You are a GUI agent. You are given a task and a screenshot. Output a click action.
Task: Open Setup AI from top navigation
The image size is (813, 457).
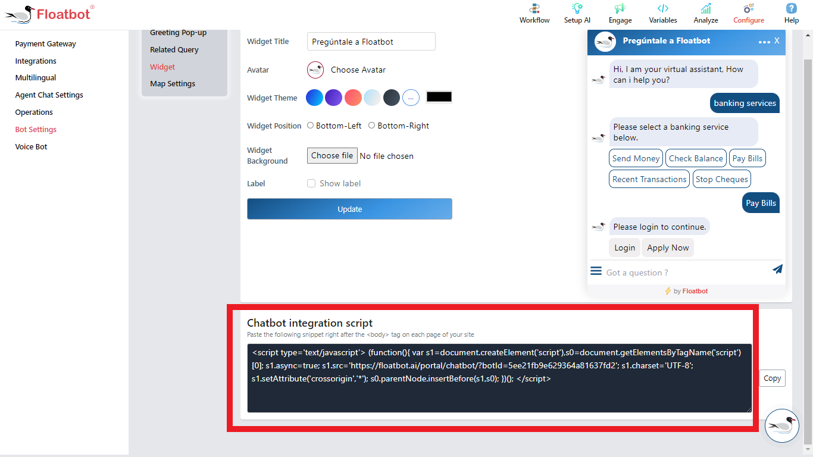click(577, 13)
